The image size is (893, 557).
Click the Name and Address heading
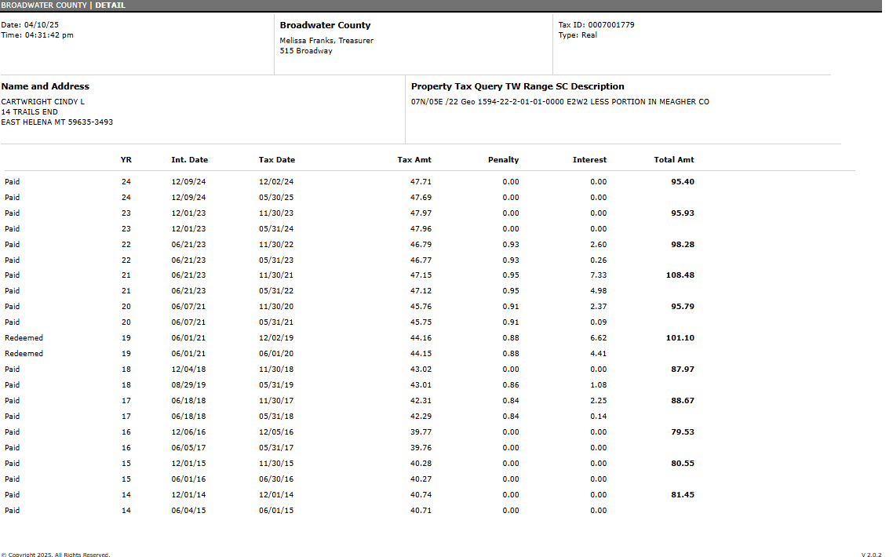pyautogui.click(x=46, y=86)
